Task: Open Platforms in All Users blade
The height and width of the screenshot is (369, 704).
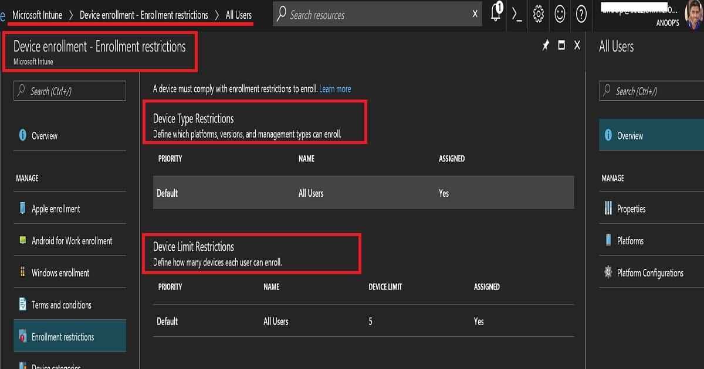Action: (x=652, y=241)
